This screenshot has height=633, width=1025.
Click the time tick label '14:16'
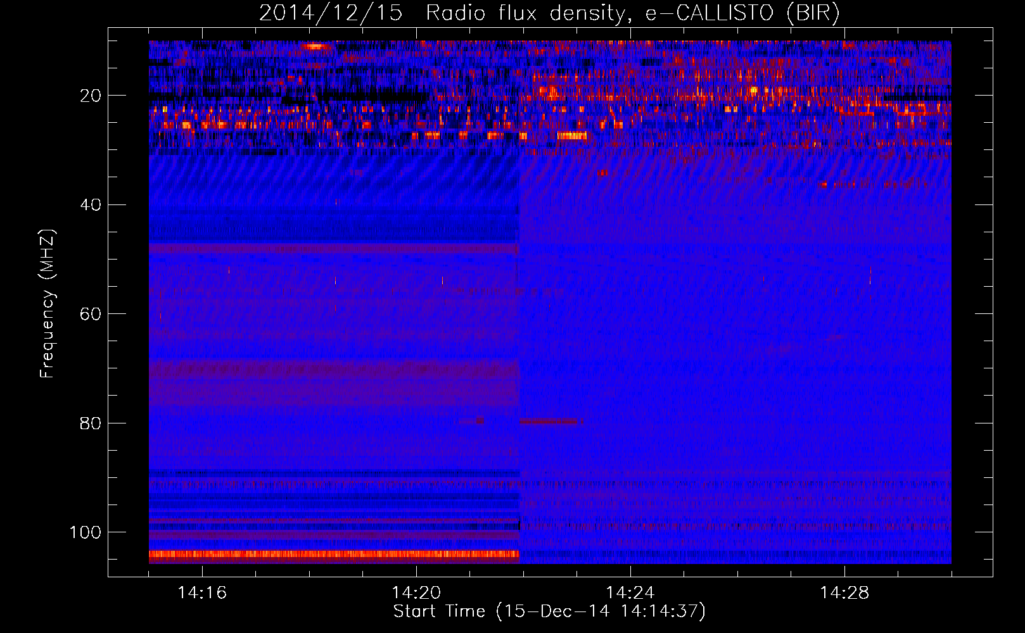tap(202, 592)
